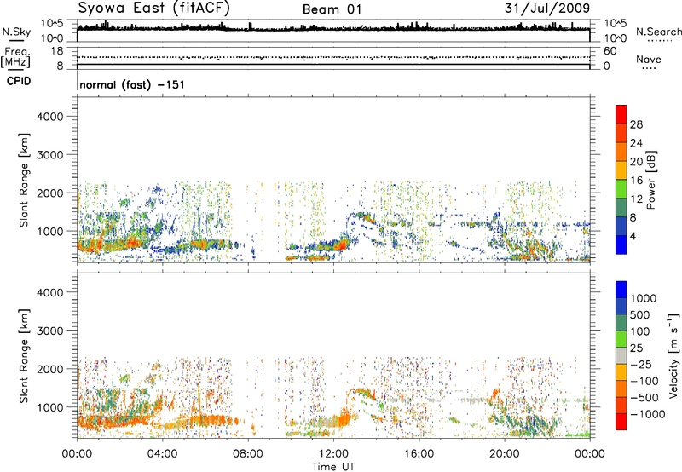Pick the yellow -100 to -25 Velocity swatch

click(x=621, y=372)
